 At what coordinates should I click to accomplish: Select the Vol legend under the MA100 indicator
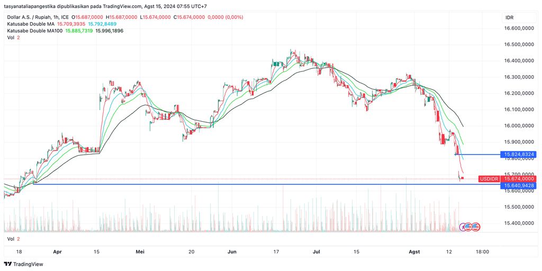11,38
